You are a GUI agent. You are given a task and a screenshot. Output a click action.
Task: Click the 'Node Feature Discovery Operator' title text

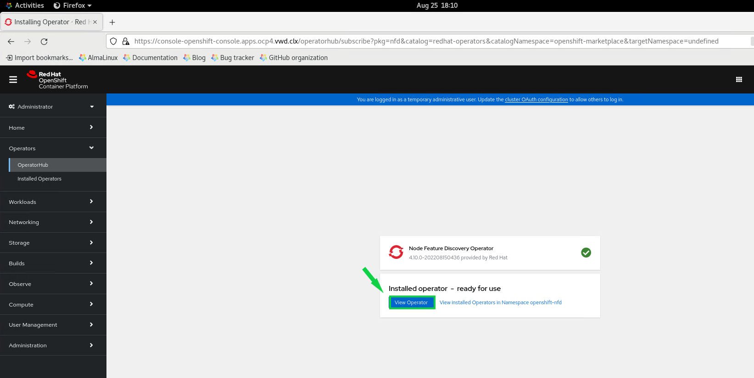click(451, 248)
